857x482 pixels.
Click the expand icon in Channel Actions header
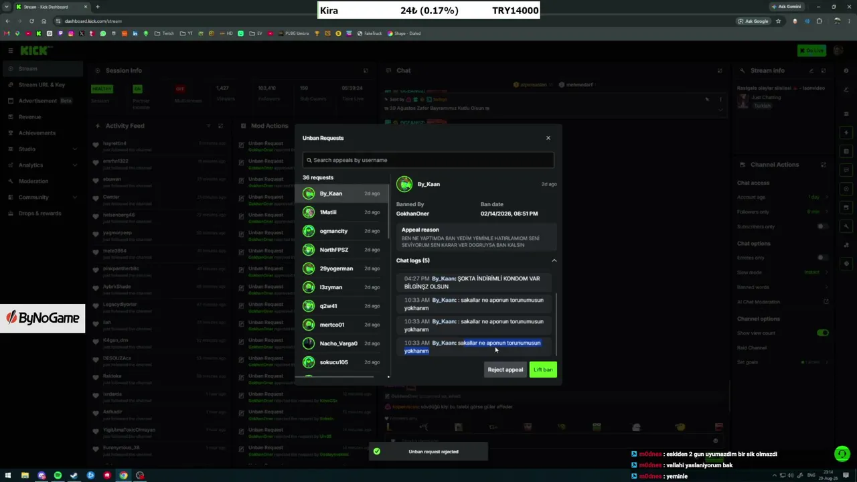tap(823, 165)
